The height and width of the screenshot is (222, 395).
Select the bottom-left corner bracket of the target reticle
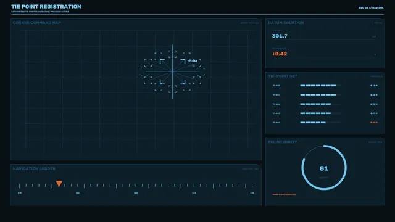pyautogui.click(x=162, y=82)
